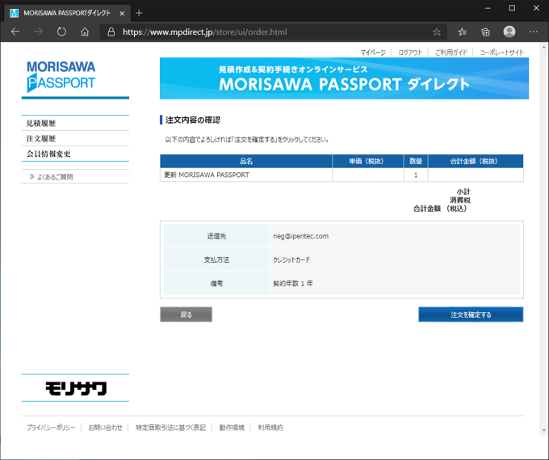Click 契約年数 1 年 remark text
The image size is (549, 460).
click(293, 283)
